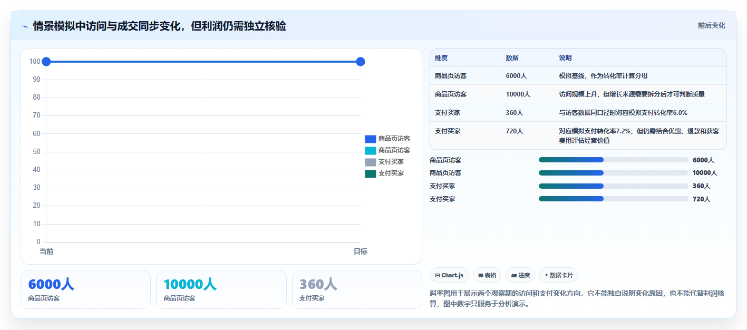Screen dimensions: 747x330
Task: Click the 目标 x-axis label
Action: click(361, 252)
